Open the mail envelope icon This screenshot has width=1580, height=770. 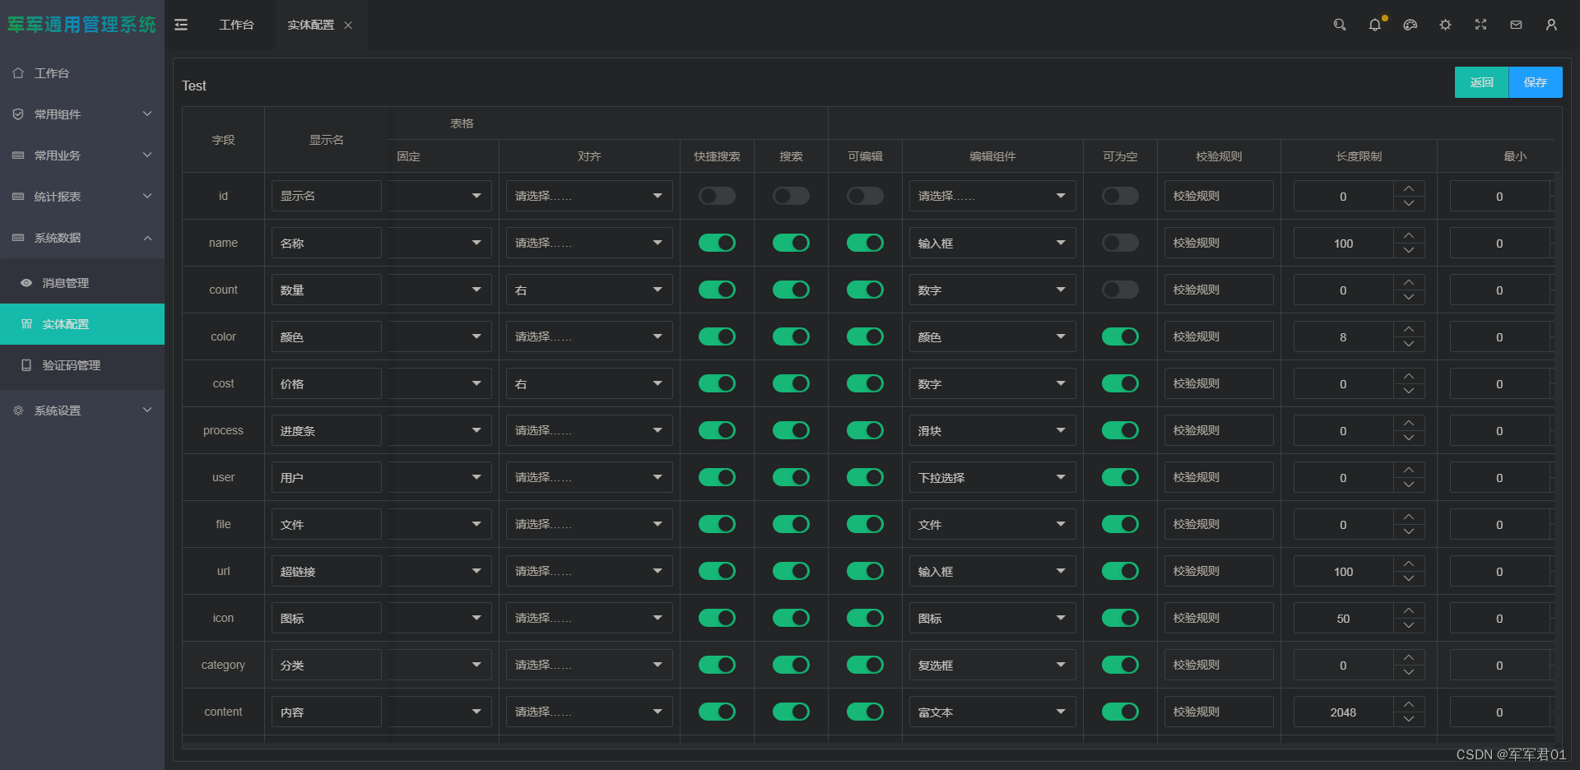click(x=1516, y=25)
